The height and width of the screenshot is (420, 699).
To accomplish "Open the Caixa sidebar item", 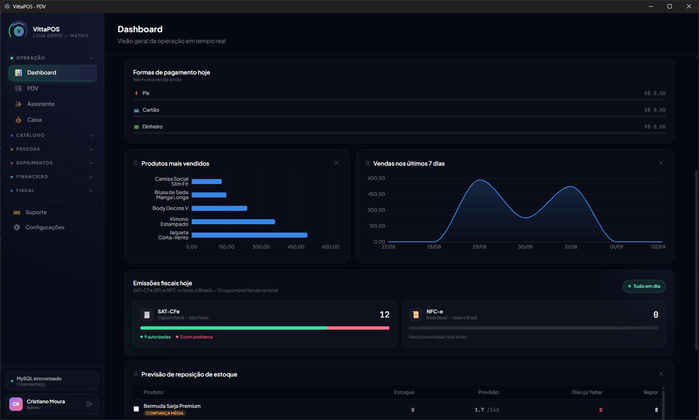I will pos(52,120).
